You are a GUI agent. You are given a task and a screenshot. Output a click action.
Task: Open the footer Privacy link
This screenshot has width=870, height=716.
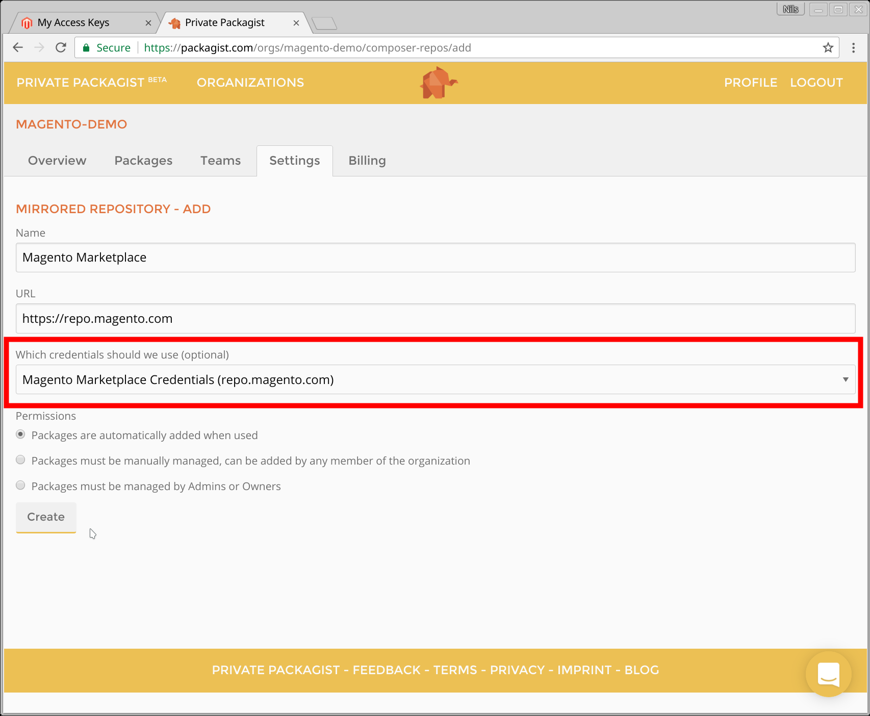tap(518, 670)
